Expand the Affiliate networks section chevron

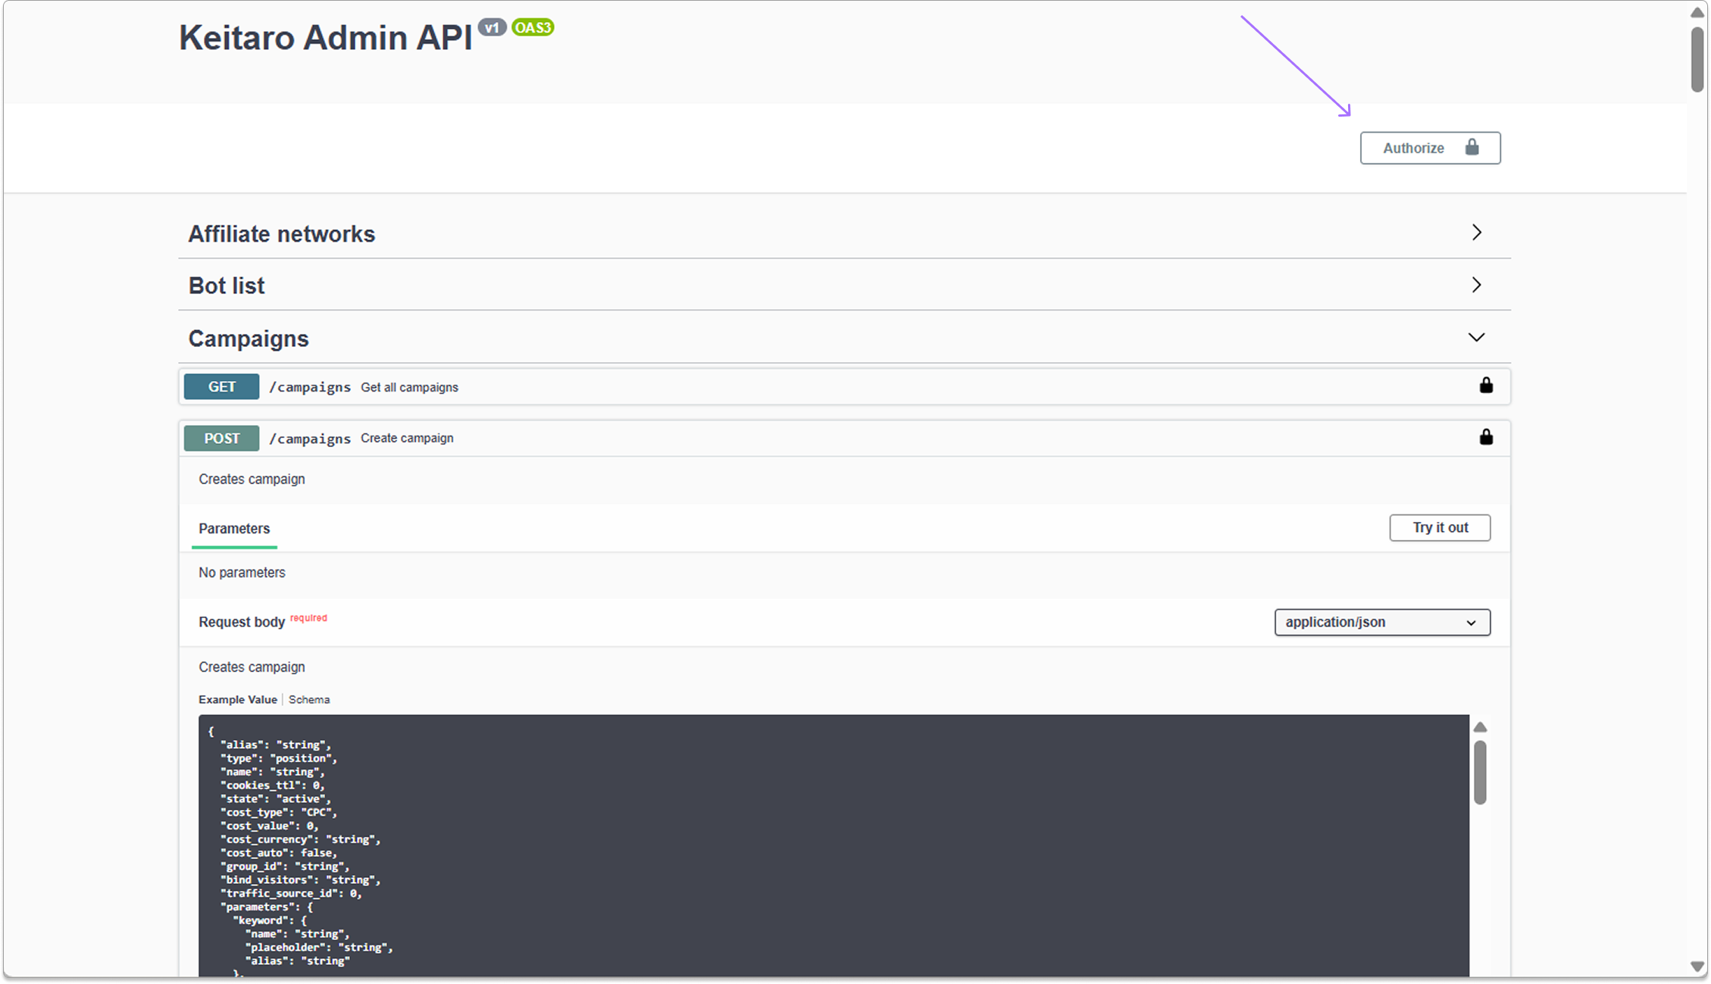[x=1476, y=233]
